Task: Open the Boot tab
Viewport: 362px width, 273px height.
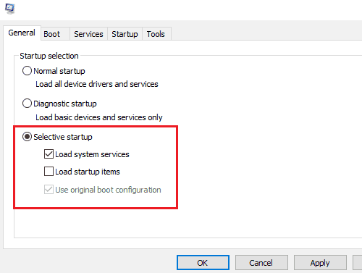Action: 55,34
